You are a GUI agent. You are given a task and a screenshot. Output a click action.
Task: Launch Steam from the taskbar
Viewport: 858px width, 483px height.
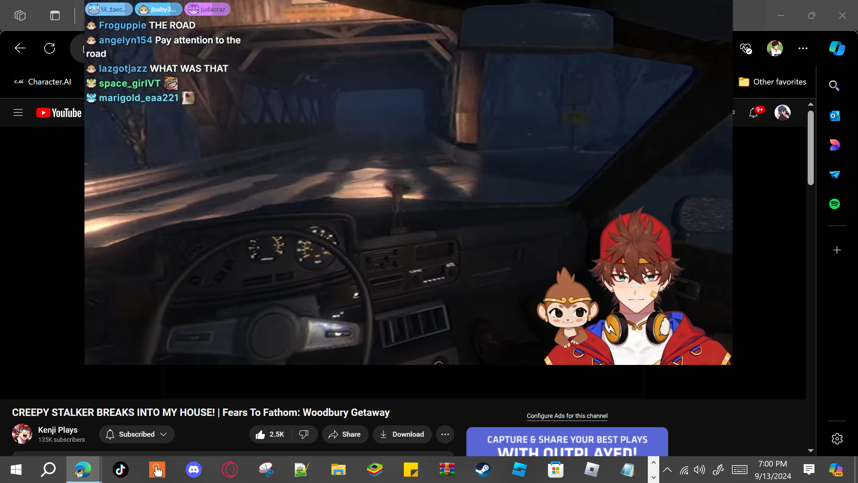(483, 470)
